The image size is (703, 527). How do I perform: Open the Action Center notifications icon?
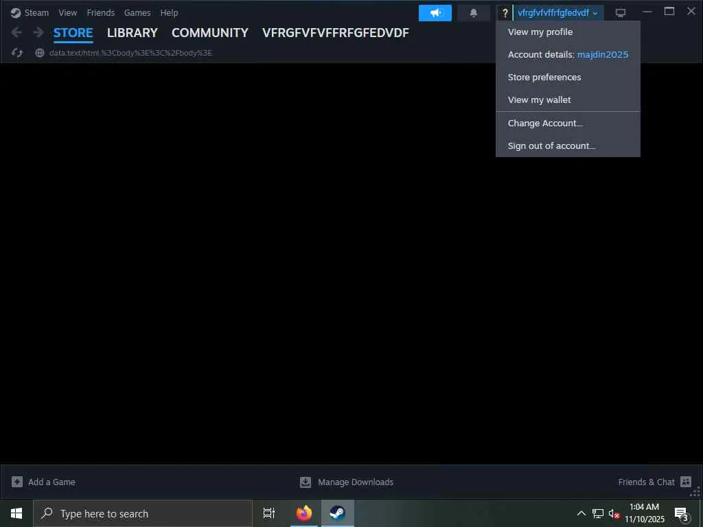click(x=682, y=513)
